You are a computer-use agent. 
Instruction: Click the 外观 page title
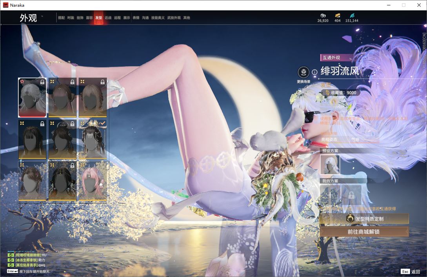[x=28, y=18]
